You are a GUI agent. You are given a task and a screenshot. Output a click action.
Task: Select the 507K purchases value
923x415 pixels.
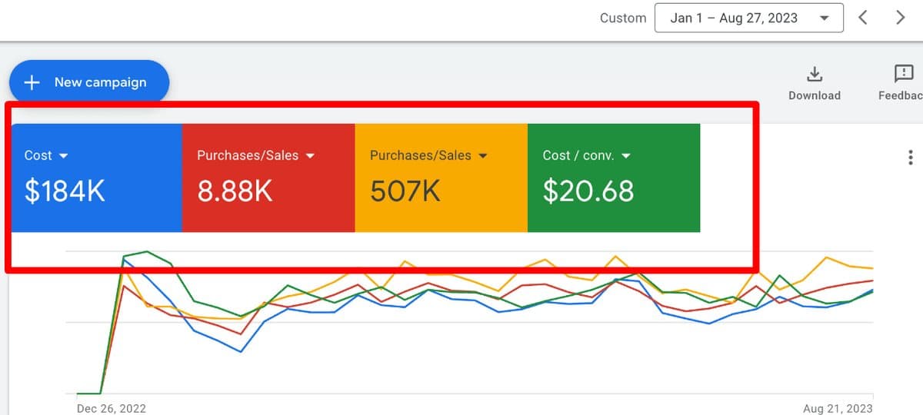click(405, 191)
